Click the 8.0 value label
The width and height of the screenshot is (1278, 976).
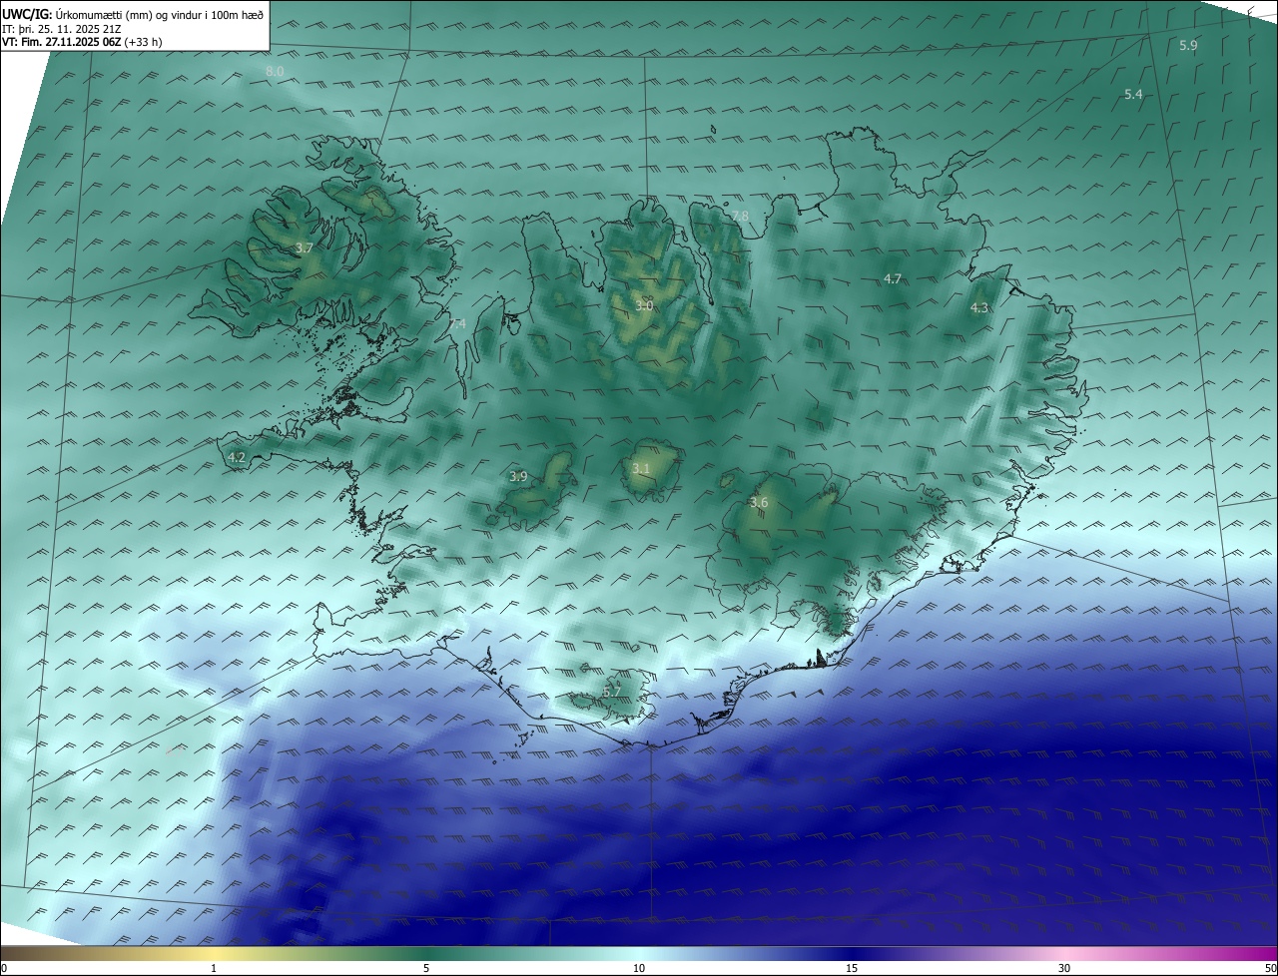tap(275, 72)
